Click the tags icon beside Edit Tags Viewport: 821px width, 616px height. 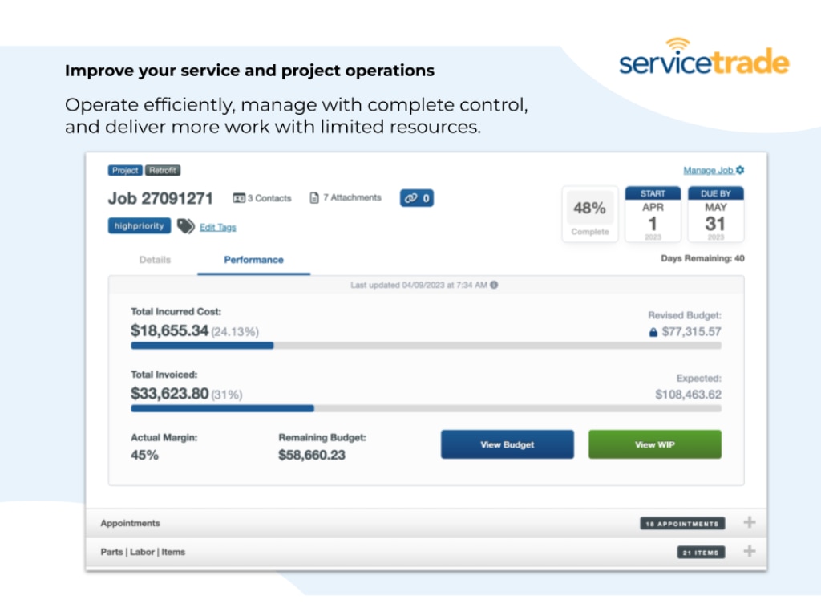pyautogui.click(x=185, y=227)
